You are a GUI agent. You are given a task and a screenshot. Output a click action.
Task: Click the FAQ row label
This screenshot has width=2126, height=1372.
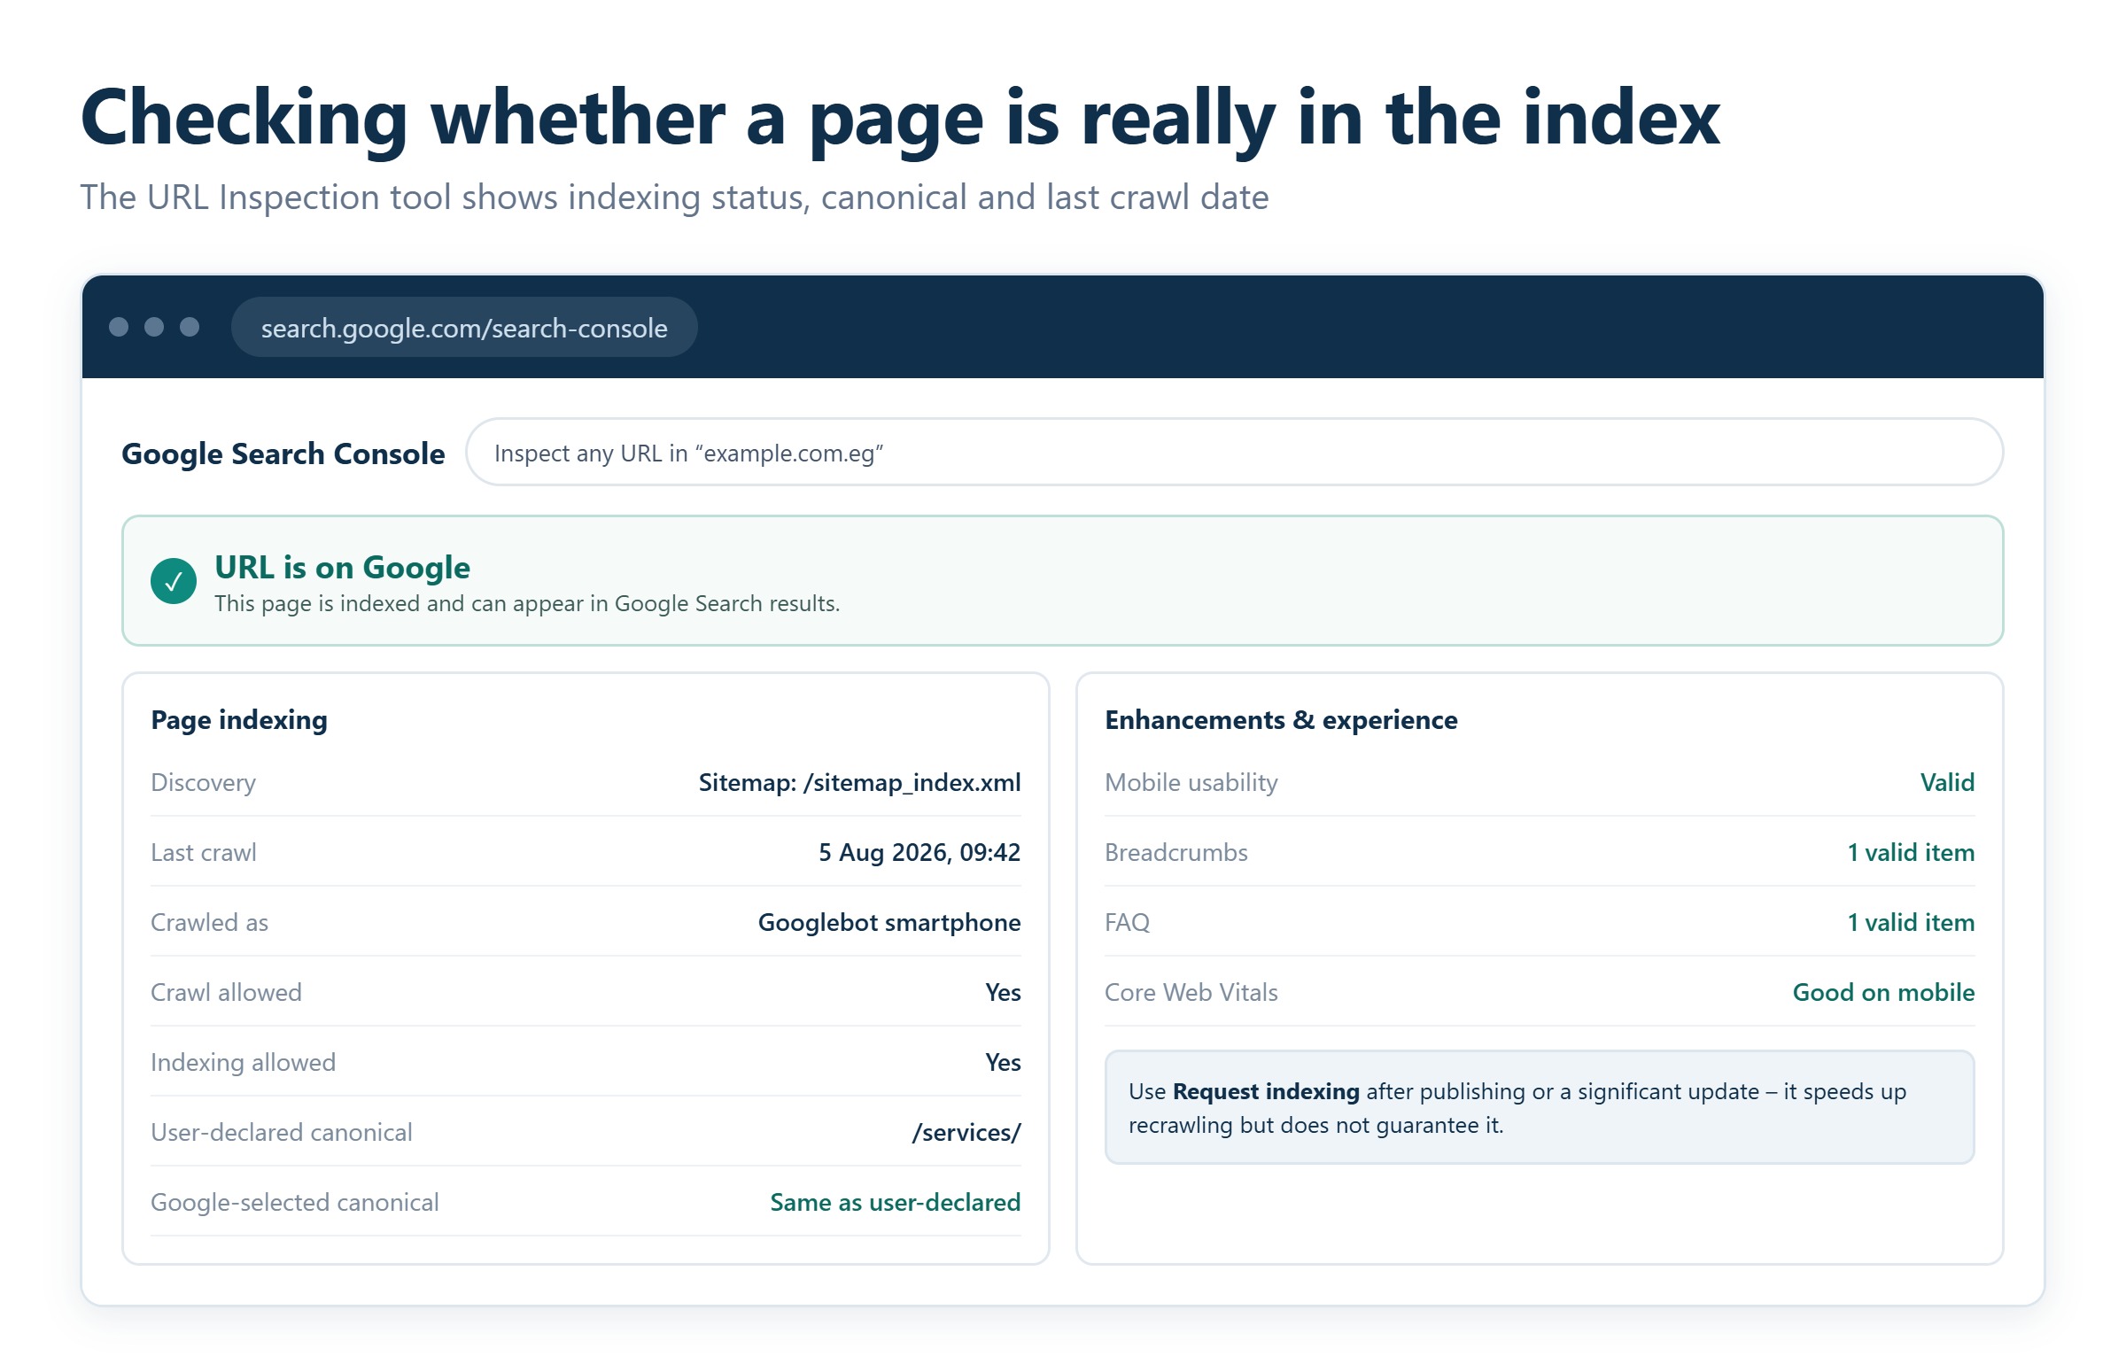coord(1127,922)
